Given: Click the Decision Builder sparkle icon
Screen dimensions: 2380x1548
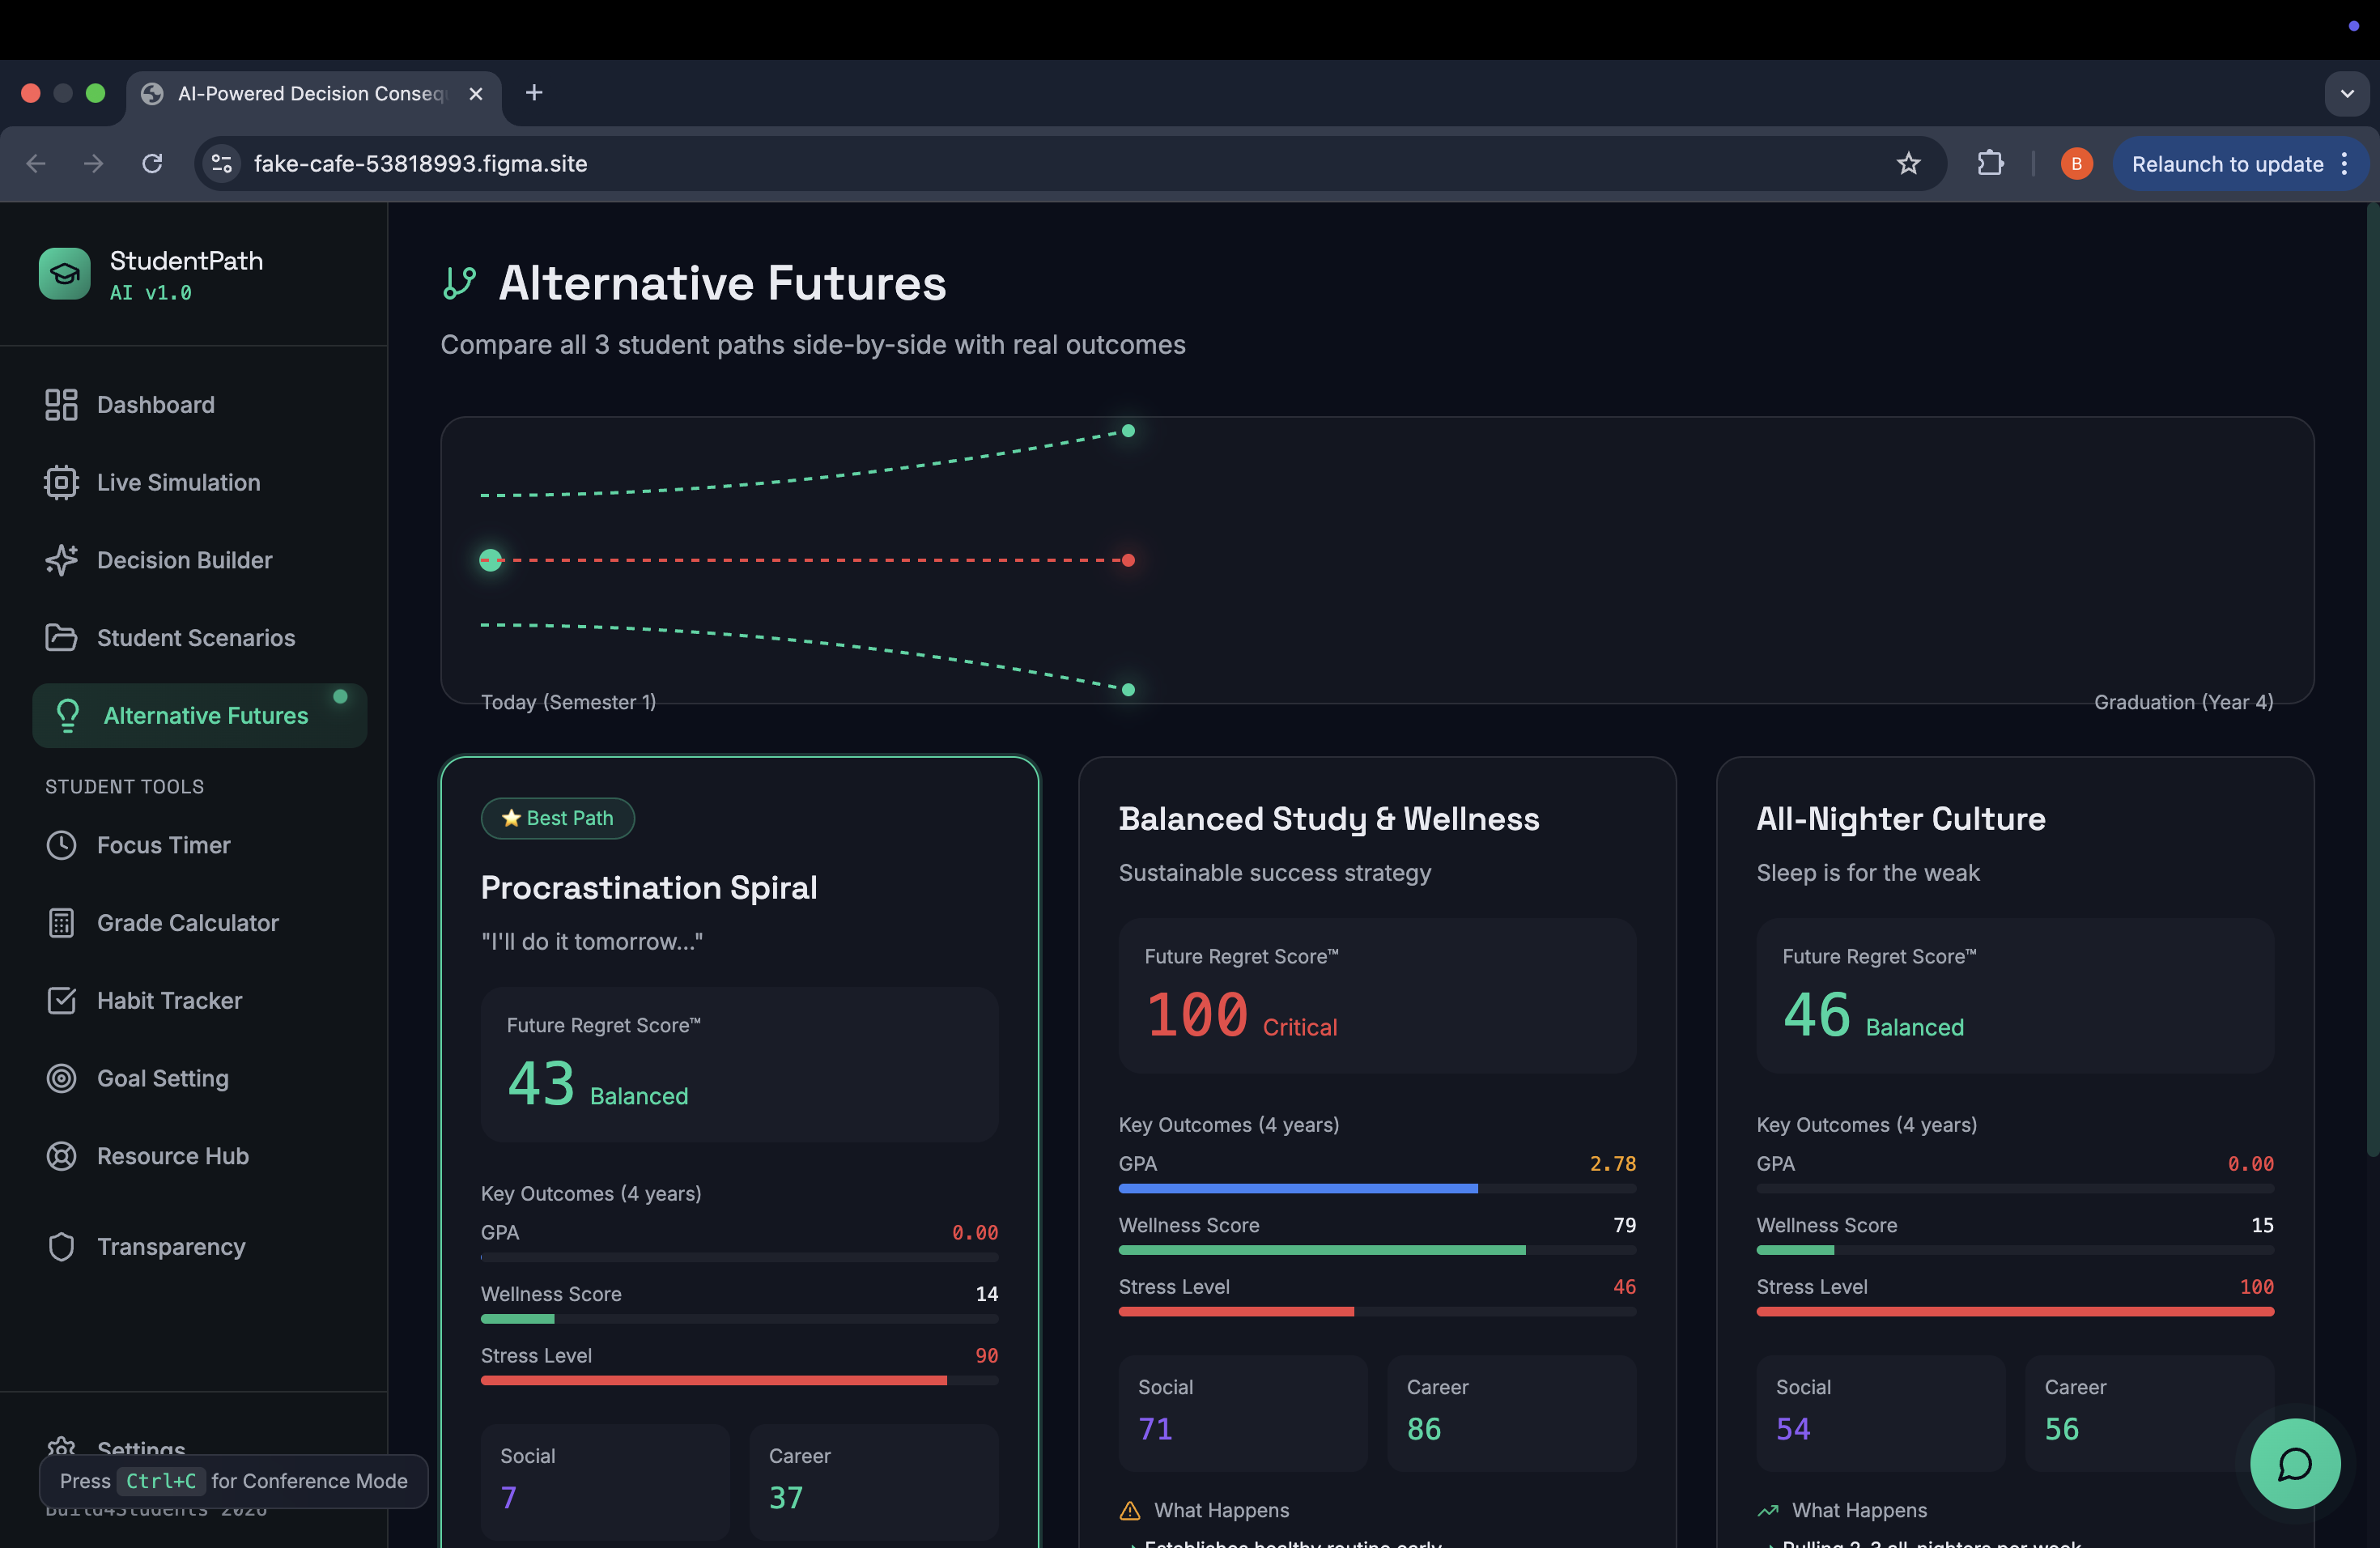Looking at the screenshot, I should click(x=61, y=560).
